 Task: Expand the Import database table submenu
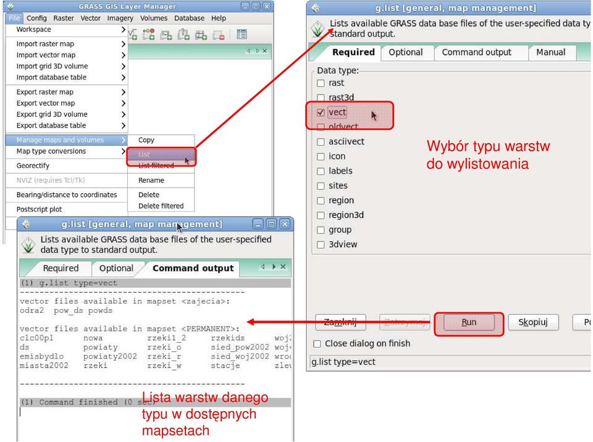[124, 78]
